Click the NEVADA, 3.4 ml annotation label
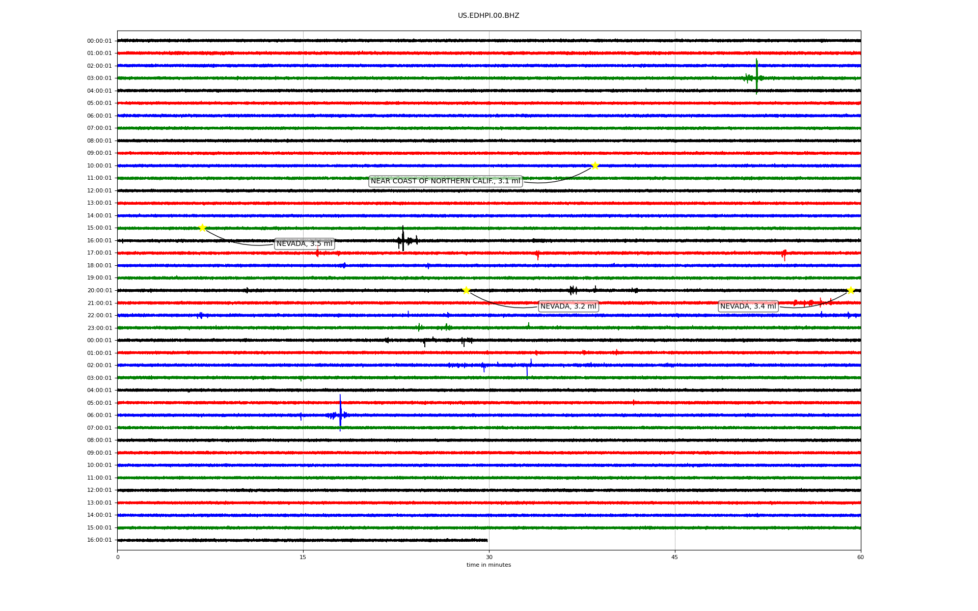This screenshot has width=978, height=611. tap(748, 307)
